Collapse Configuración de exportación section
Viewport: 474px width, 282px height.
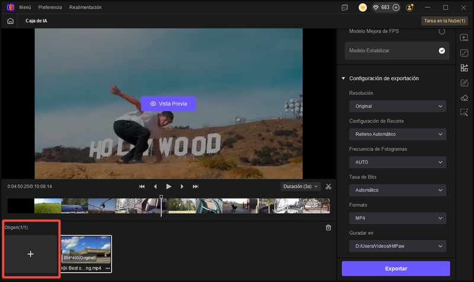coord(343,78)
